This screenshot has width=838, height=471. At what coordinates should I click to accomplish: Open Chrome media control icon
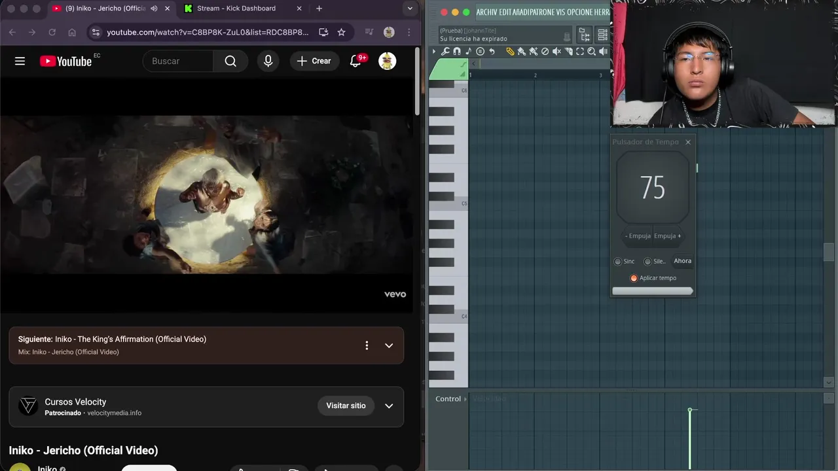(369, 32)
